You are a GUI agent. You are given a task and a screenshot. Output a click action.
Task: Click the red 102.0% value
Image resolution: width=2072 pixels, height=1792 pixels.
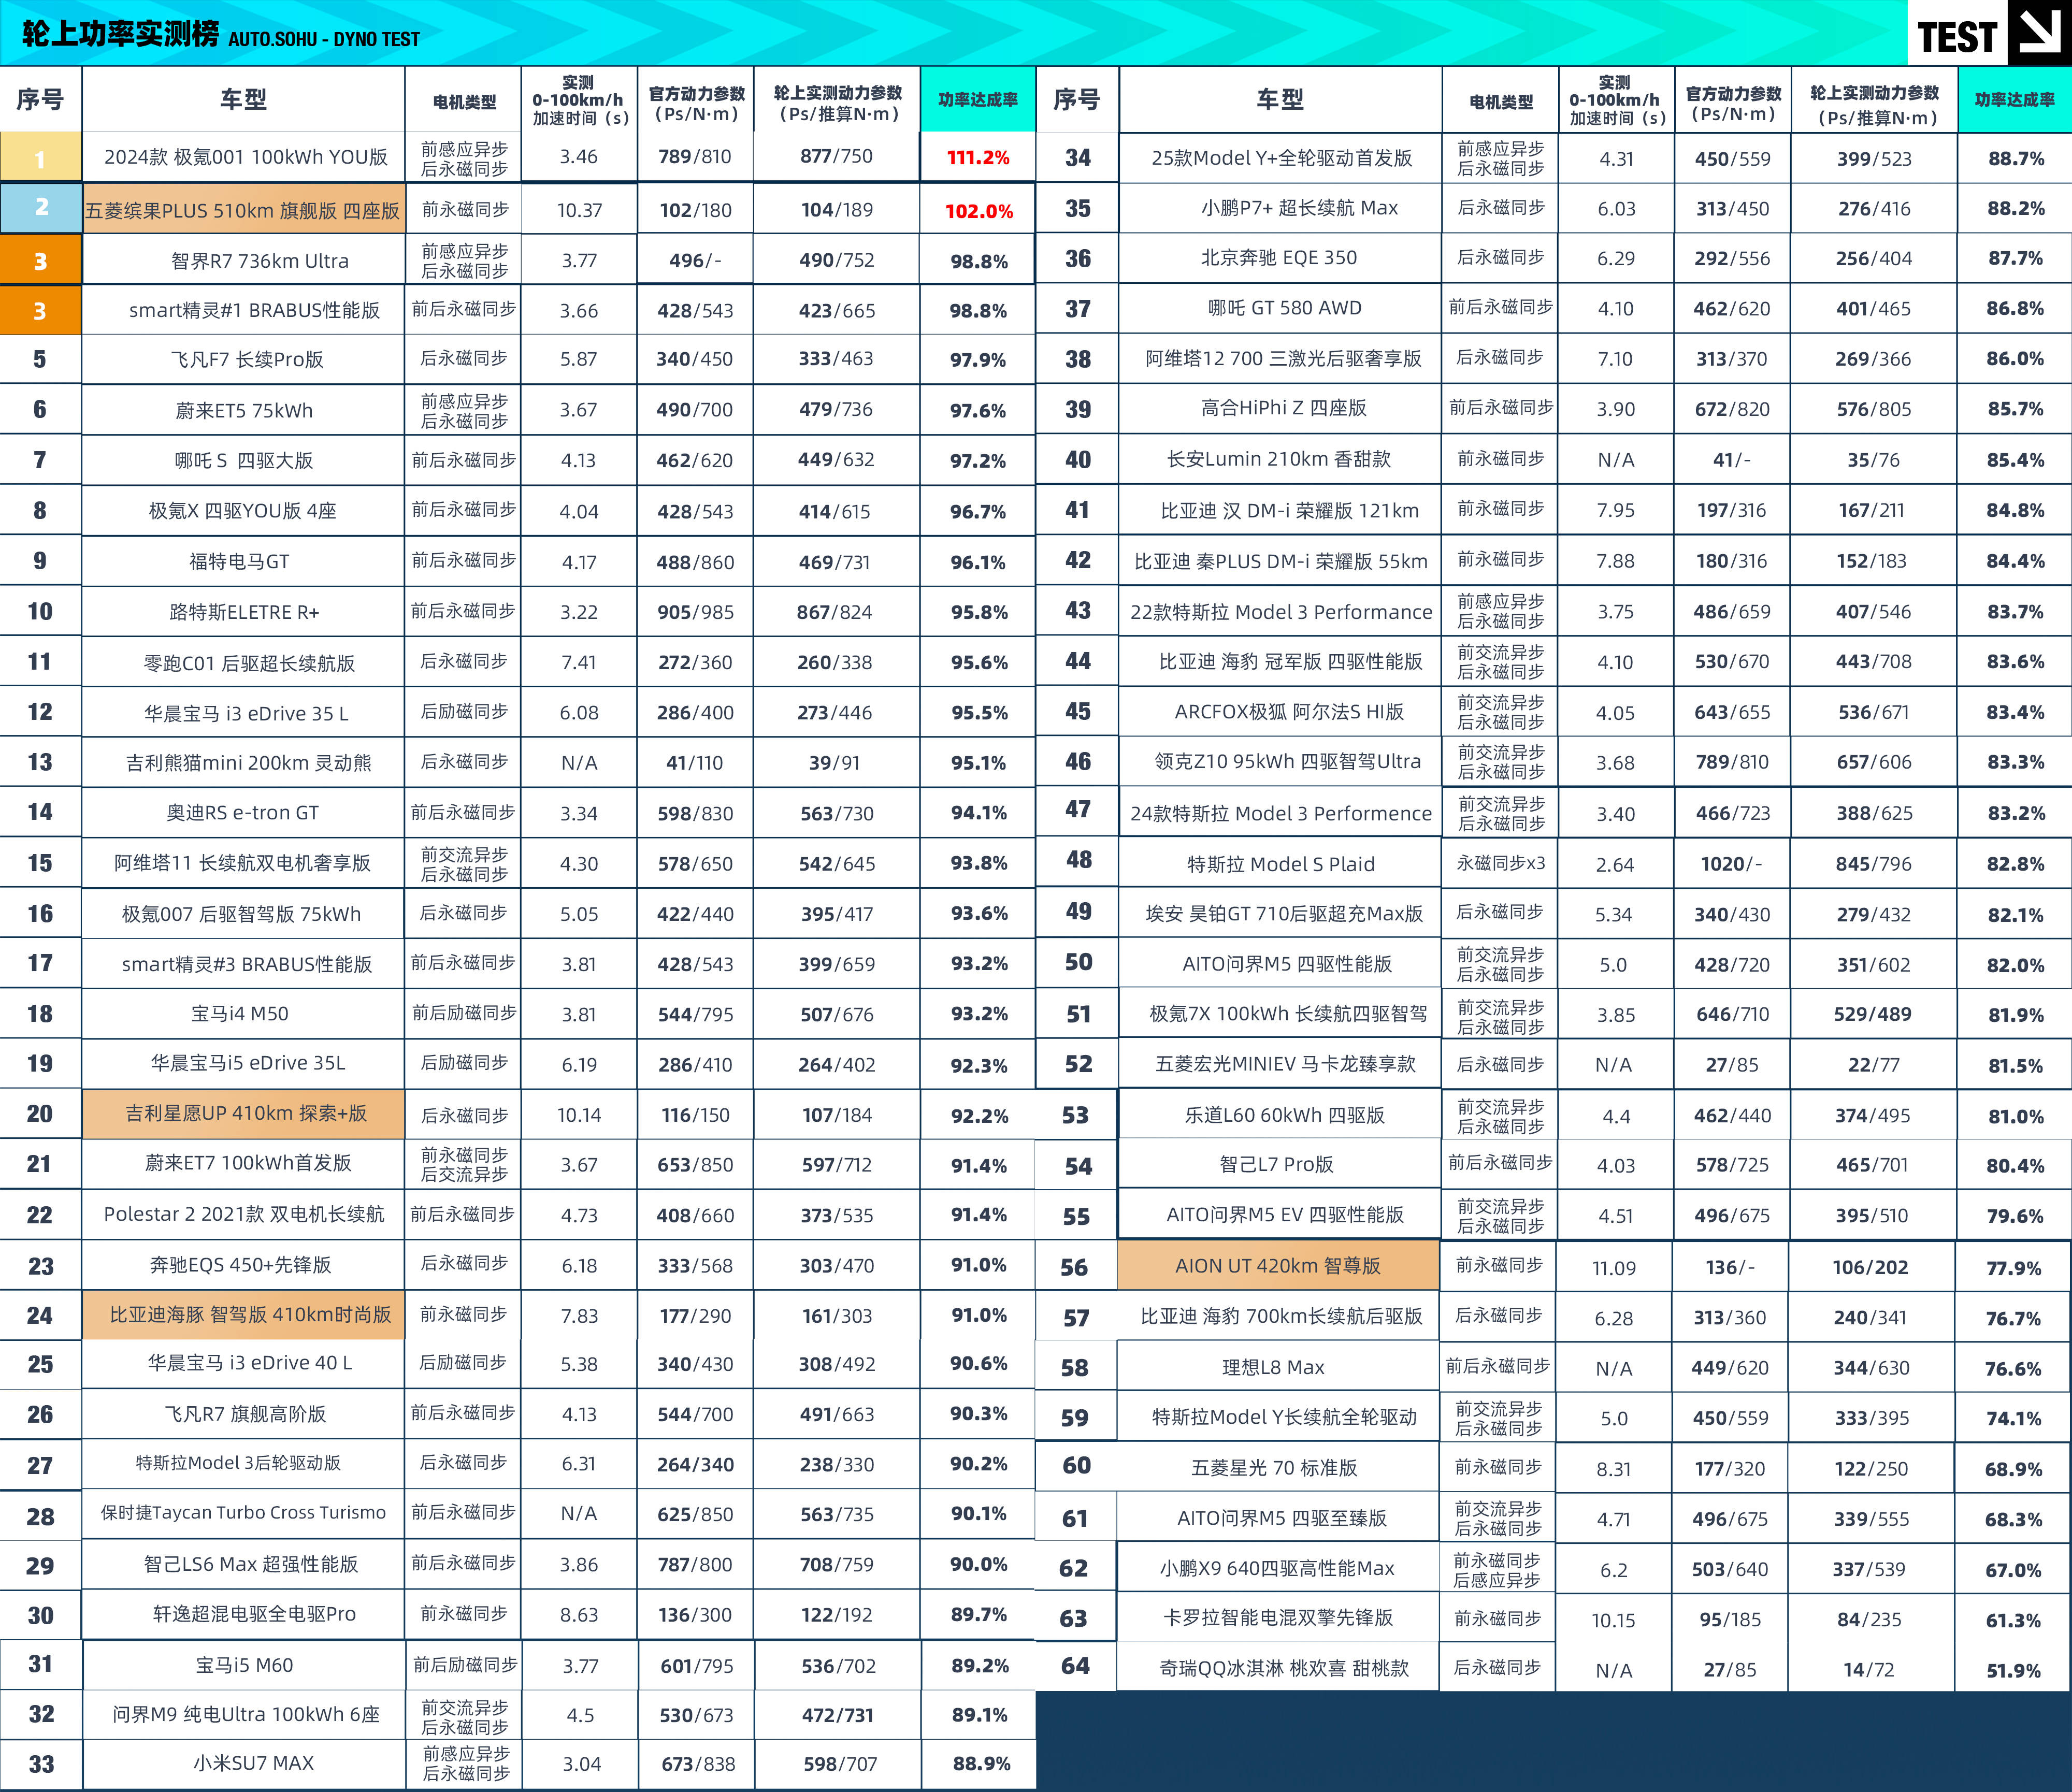979,211
